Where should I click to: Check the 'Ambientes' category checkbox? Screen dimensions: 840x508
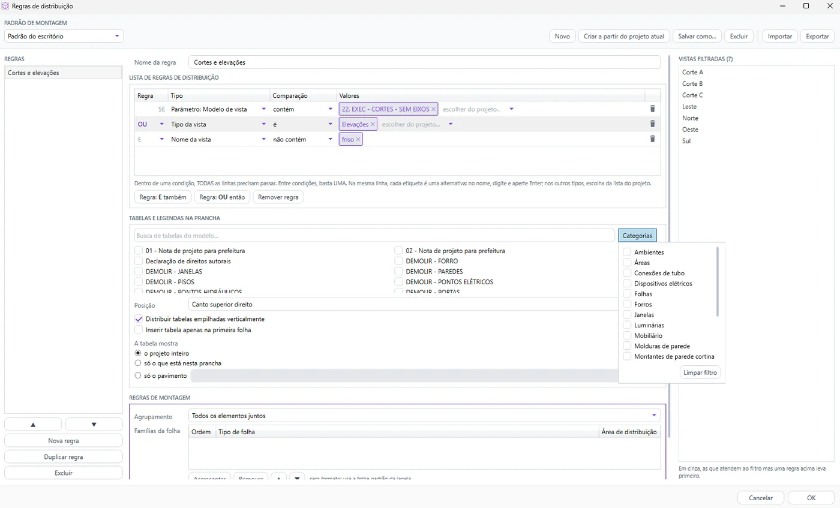pos(627,253)
